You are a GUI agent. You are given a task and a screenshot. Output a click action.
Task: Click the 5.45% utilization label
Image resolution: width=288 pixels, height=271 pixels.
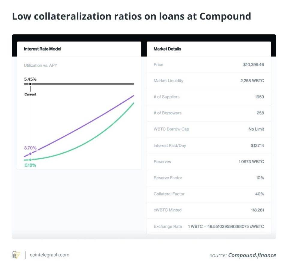[30, 79]
